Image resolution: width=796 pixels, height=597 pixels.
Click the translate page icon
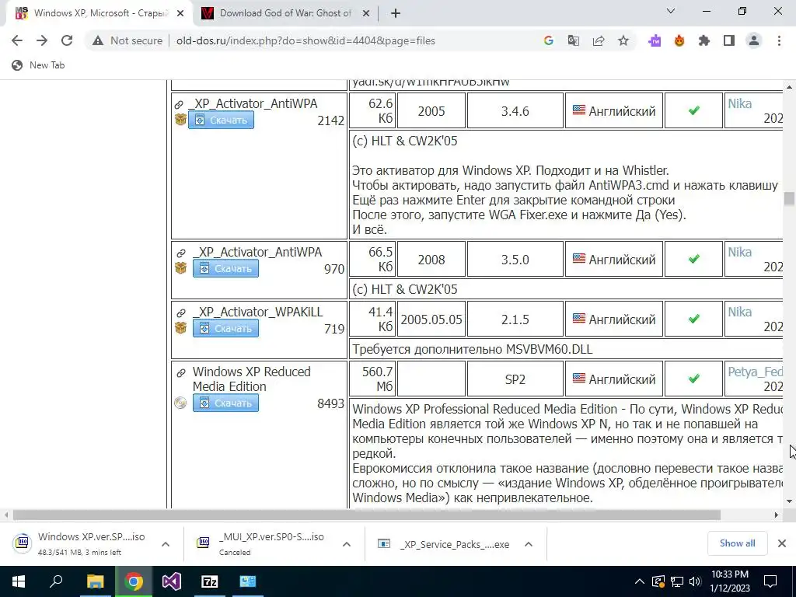[574, 40]
